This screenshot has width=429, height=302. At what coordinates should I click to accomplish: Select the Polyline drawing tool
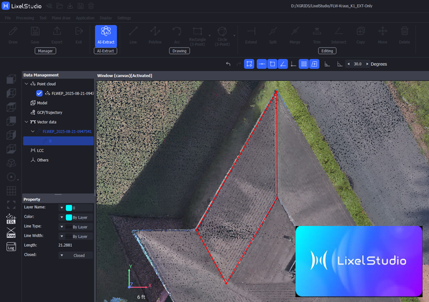coord(155,35)
